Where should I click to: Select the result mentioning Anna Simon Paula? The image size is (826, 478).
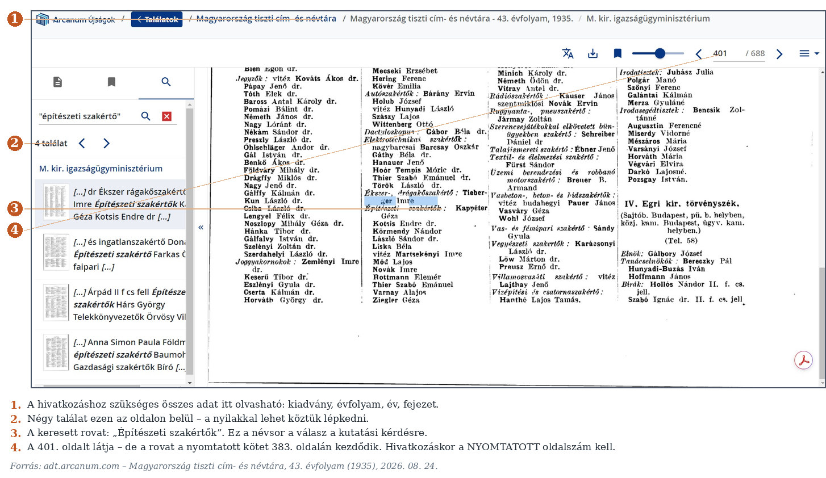click(110, 354)
